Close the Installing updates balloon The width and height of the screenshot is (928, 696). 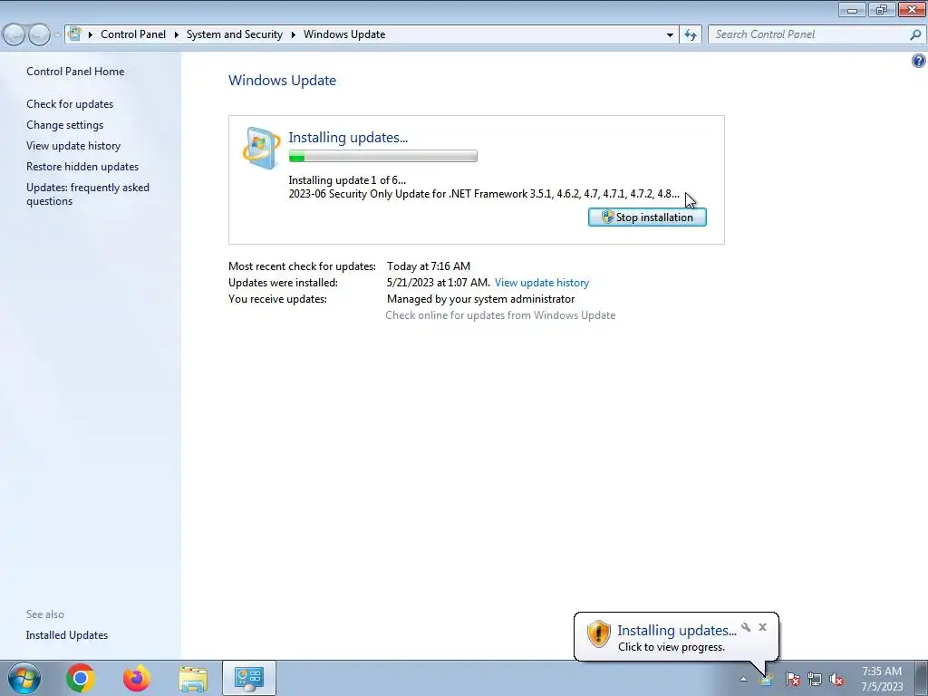click(762, 627)
